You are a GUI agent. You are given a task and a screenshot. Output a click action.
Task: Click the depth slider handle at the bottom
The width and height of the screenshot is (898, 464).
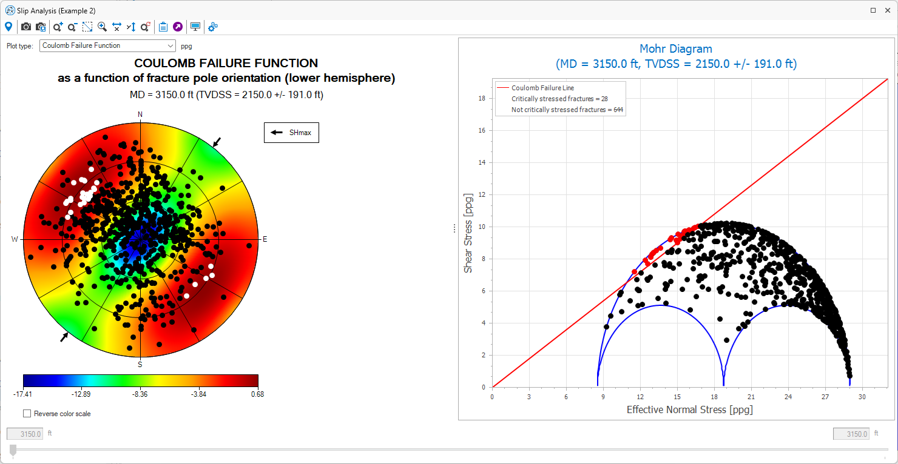(13, 450)
